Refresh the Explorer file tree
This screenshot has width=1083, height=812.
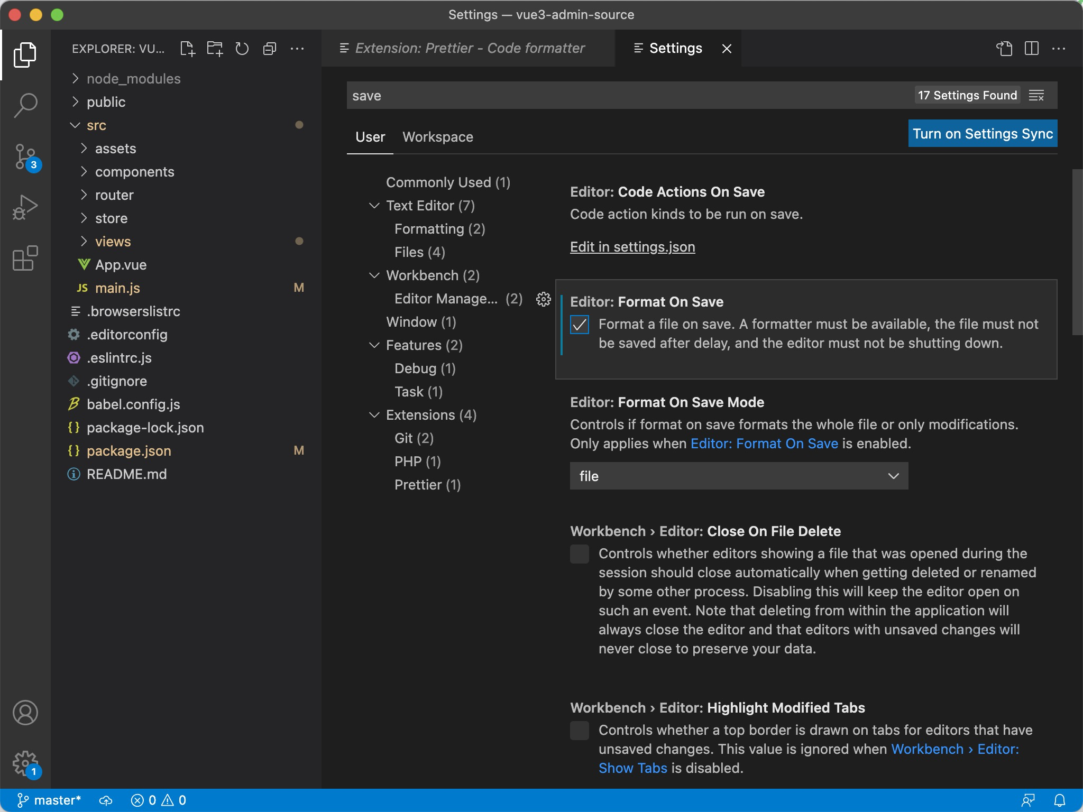click(x=242, y=49)
